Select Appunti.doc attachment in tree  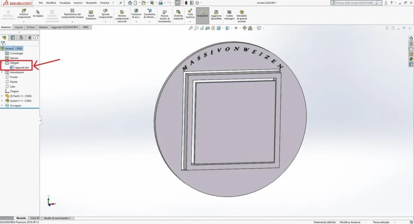pyautogui.click(x=22, y=68)
